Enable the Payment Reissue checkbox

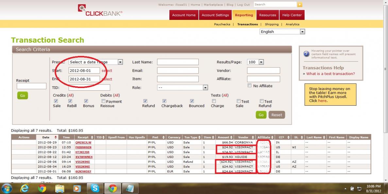103,101
